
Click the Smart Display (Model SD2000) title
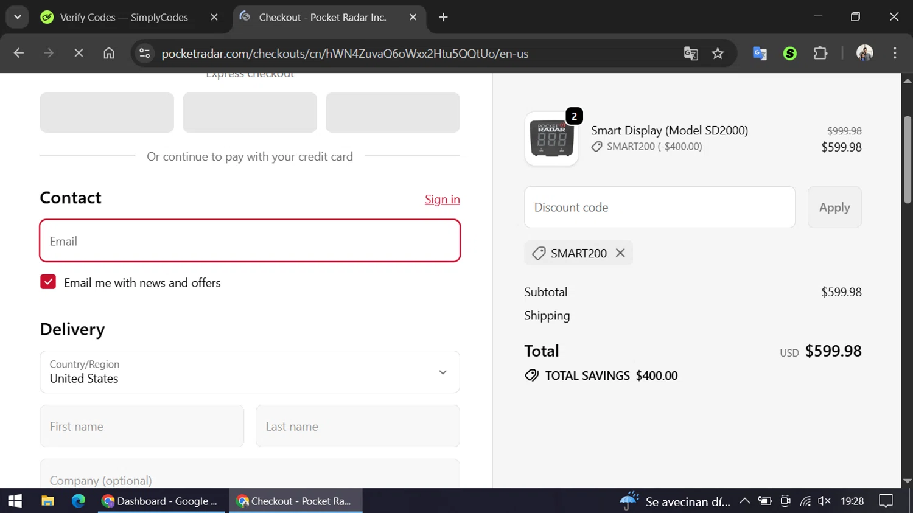coord(670,130)
